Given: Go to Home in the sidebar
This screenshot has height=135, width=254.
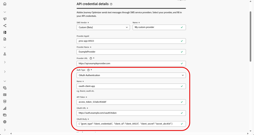Looking at the screenshot, I should (5, 4).
